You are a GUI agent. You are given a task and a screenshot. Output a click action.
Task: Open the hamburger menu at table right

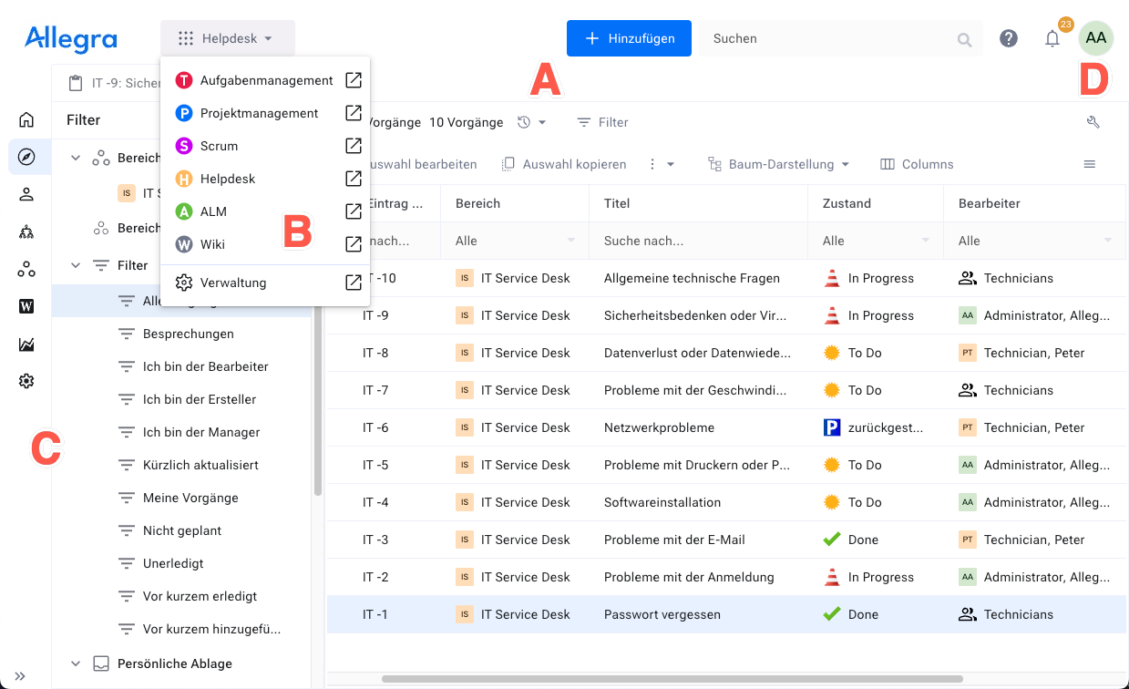[x=1089, y=164]
